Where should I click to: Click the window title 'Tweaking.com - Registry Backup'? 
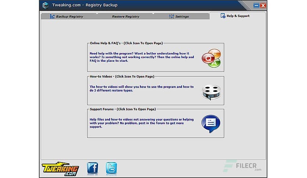coord(85,5)
